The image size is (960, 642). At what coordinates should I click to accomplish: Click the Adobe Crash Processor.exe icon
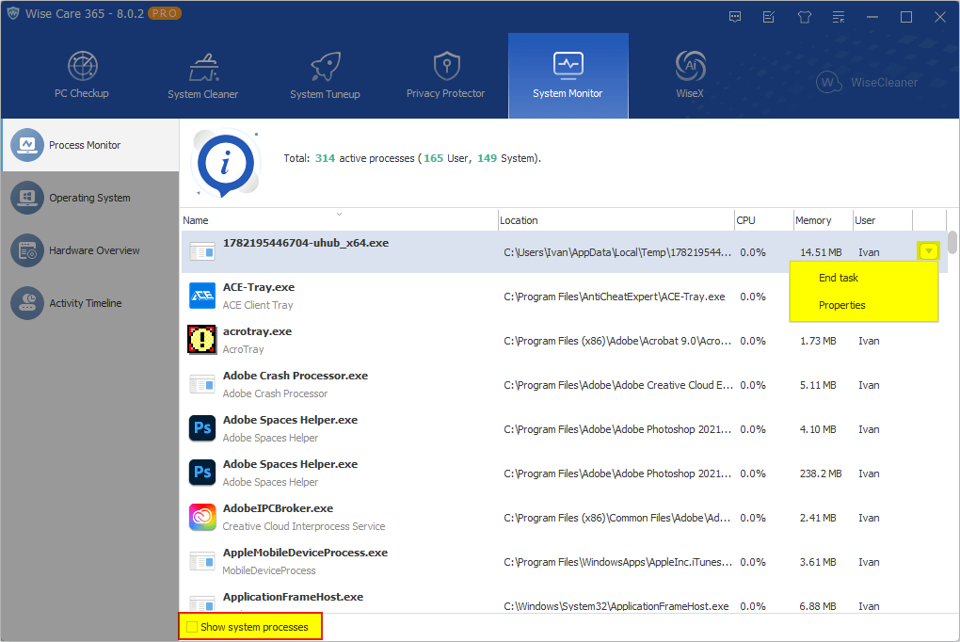(x=202, y=385)
